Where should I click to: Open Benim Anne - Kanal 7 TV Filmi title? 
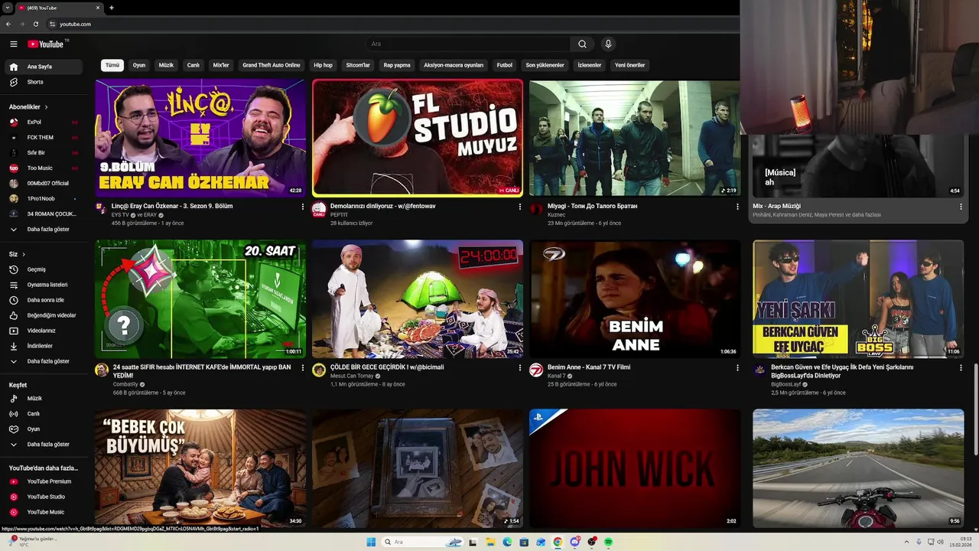coord(589,367)
